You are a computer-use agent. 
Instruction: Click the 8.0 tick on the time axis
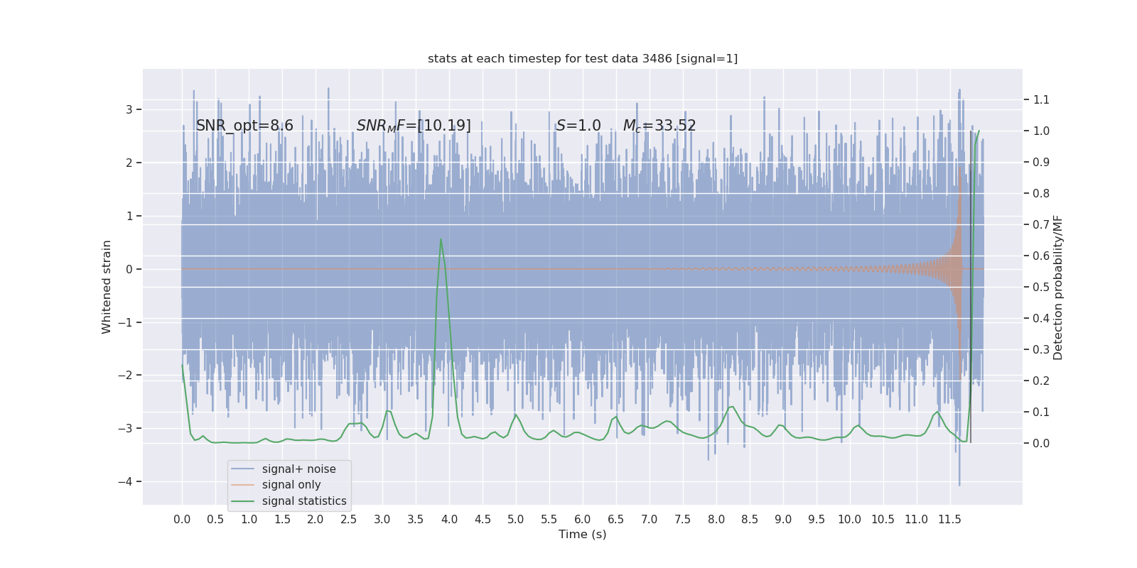point(716,519)
